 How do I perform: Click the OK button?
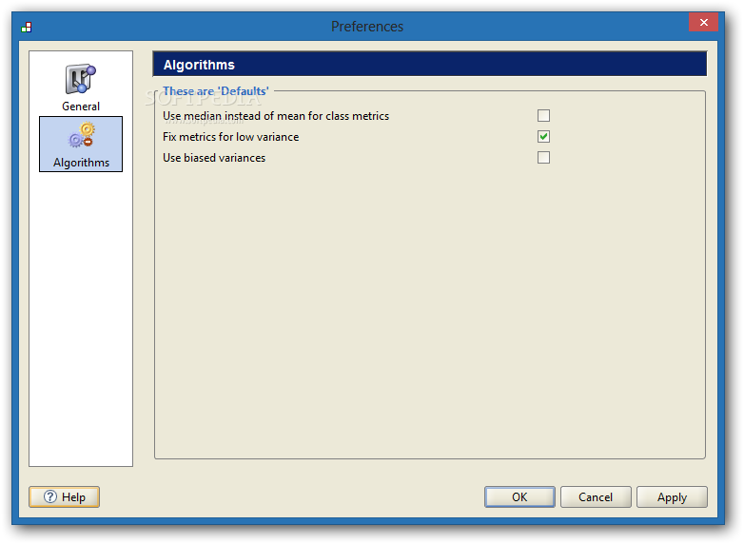[519, 496]
